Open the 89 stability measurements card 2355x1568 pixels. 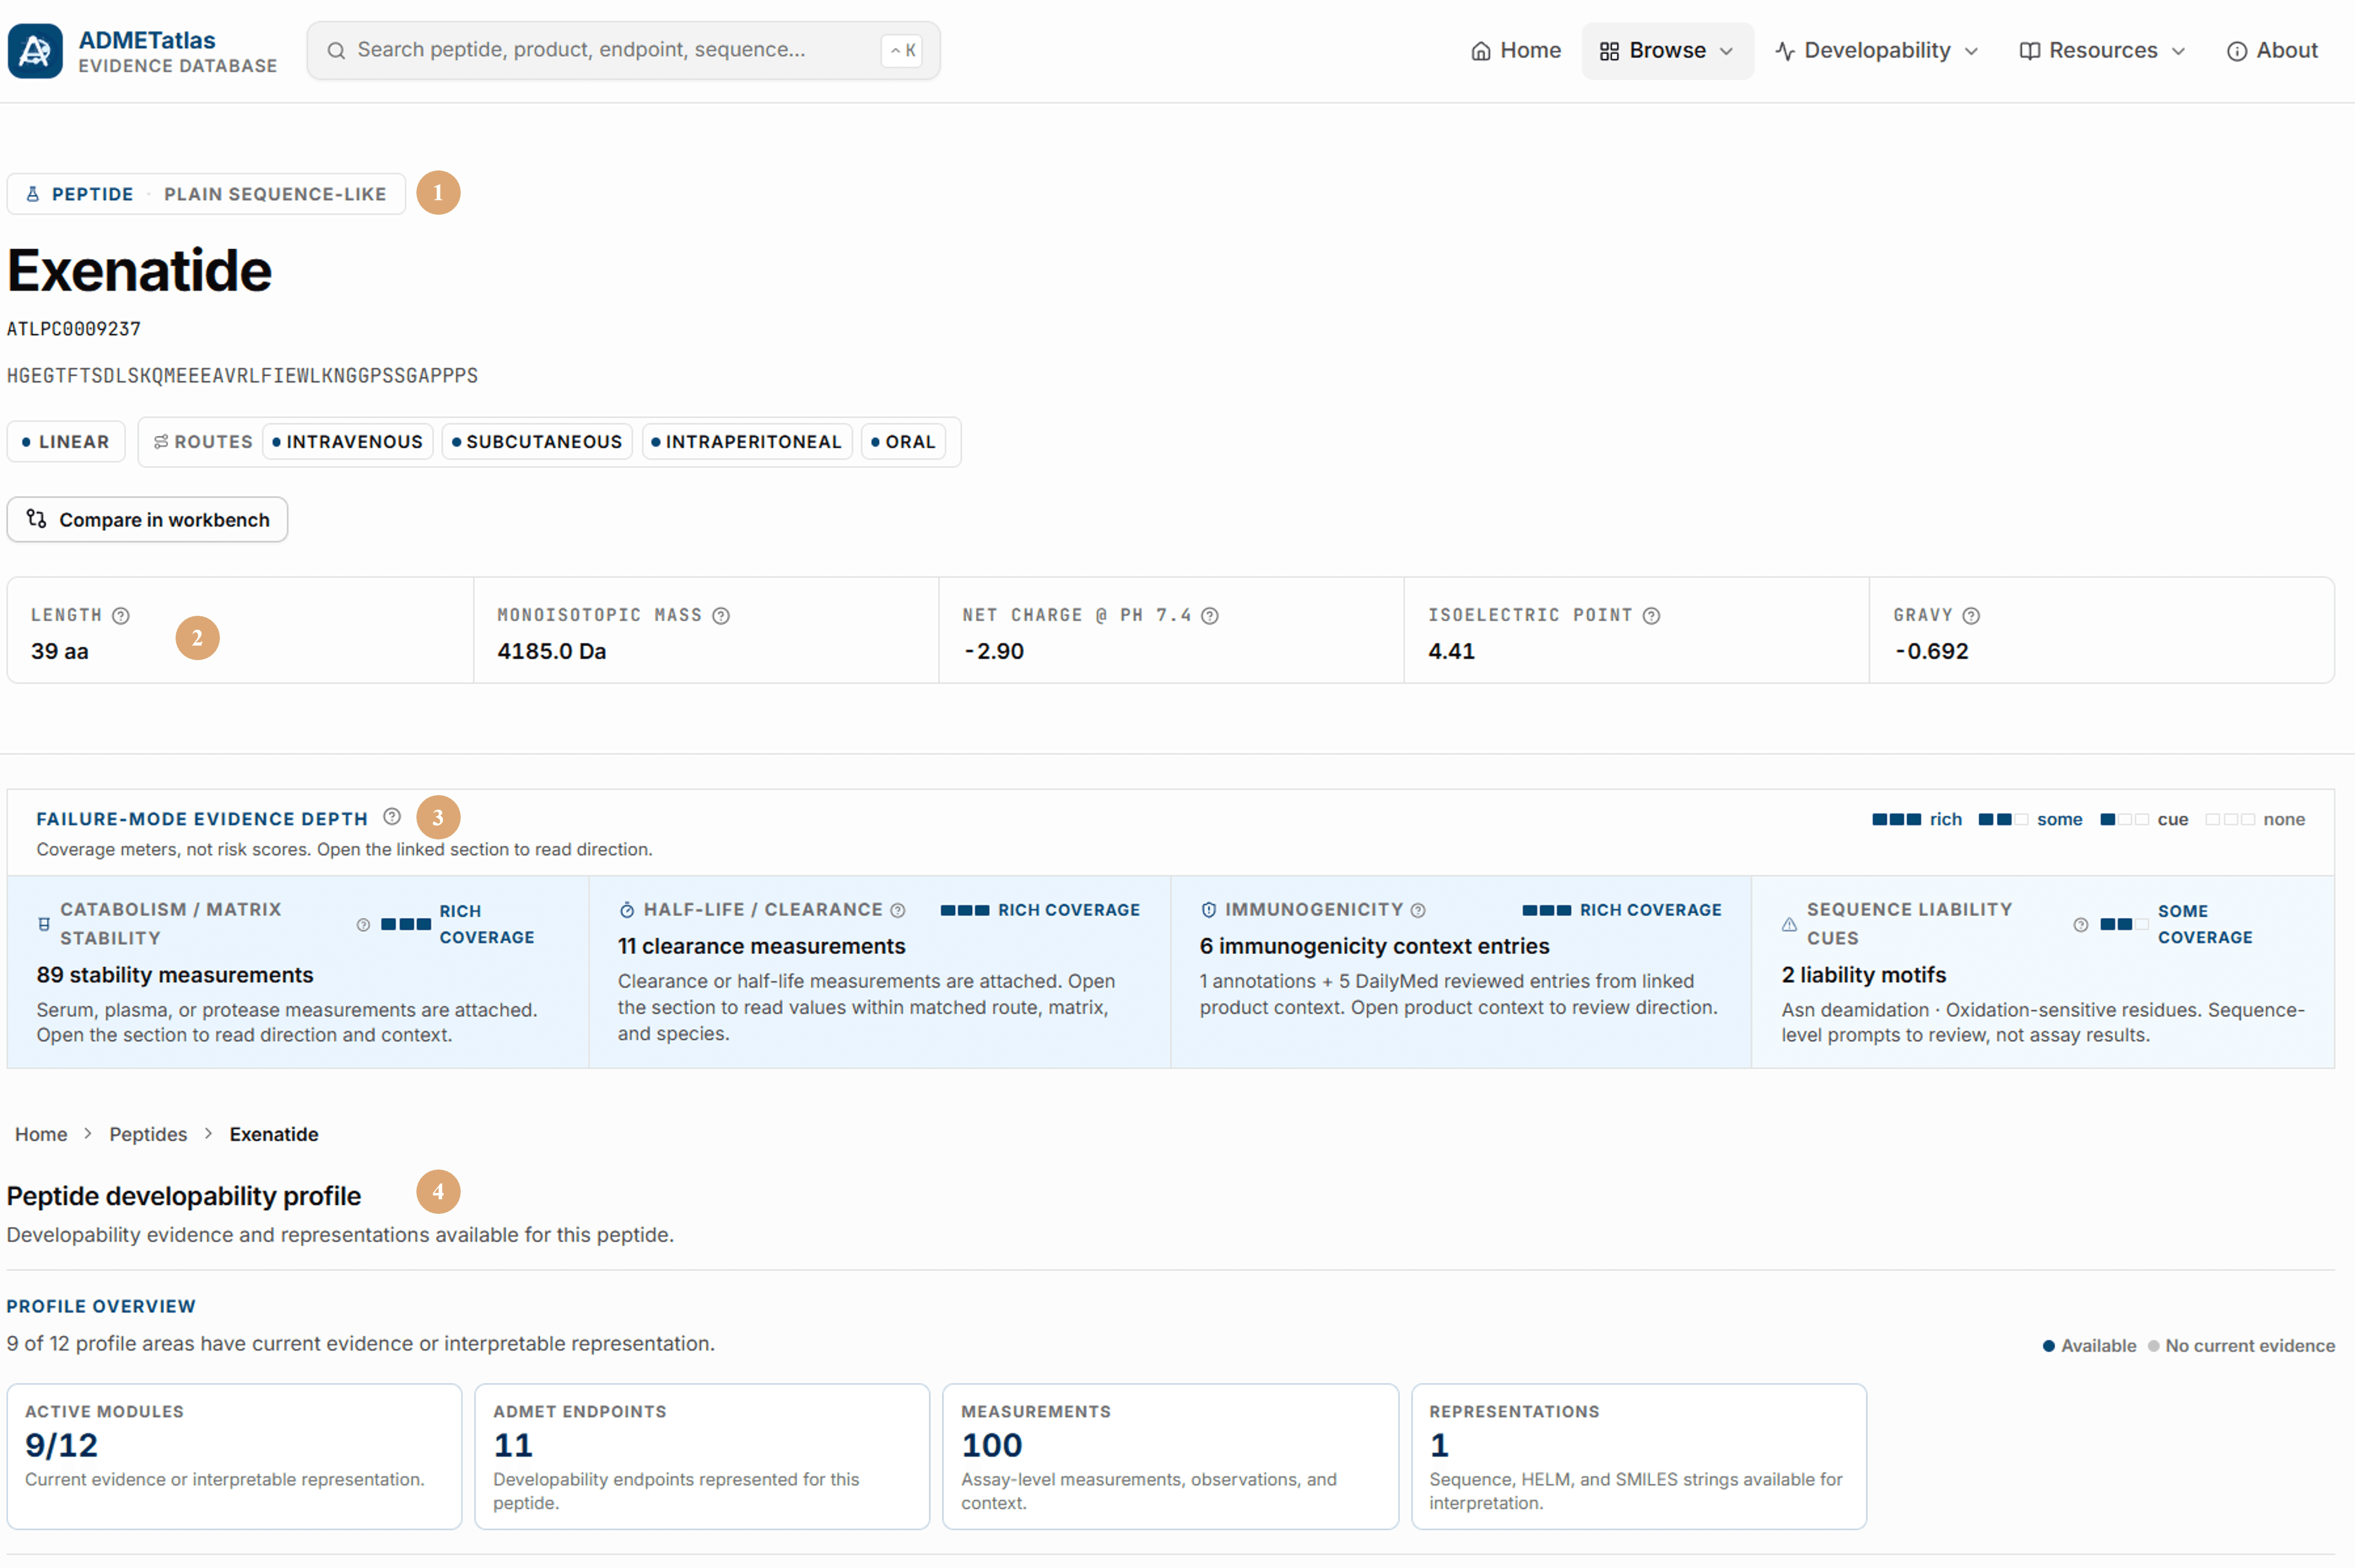(298, 972)
